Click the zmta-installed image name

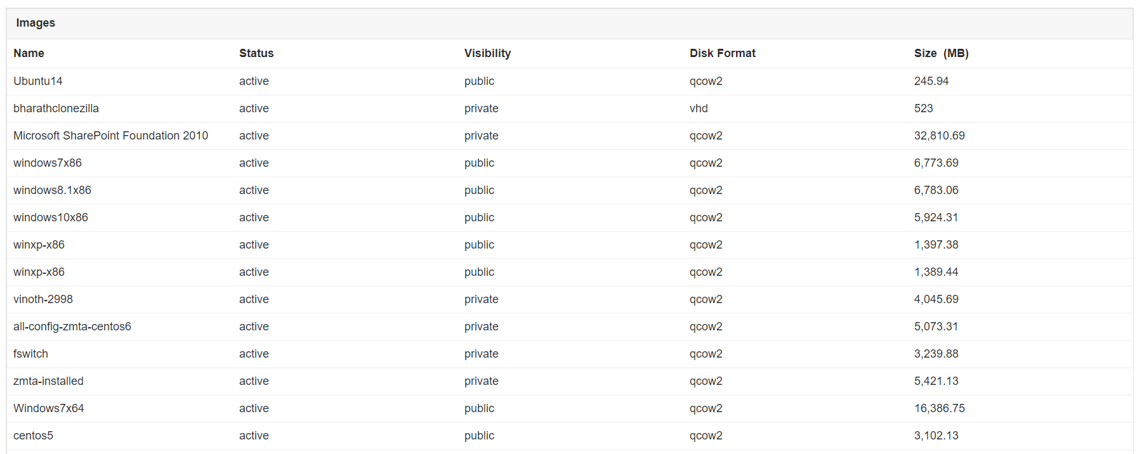[48, 381]
